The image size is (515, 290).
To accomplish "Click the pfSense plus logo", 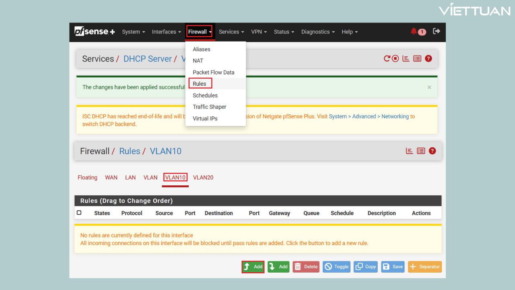I will pos(95,31).
